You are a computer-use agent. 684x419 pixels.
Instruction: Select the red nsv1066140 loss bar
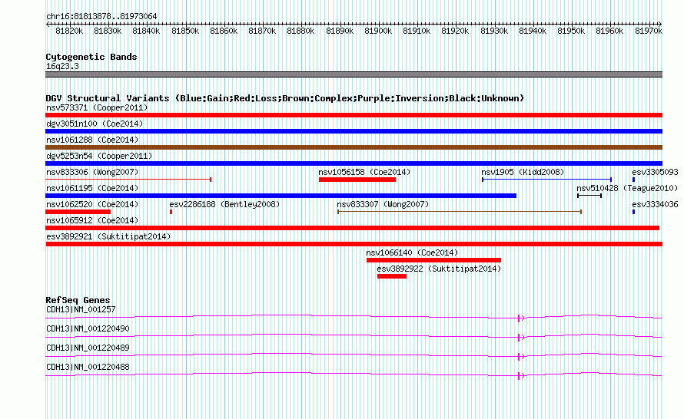(x=433, y=260)
